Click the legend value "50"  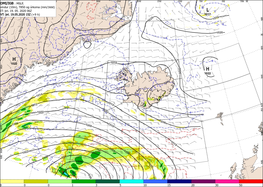pyautogui.click(x=241, y=185)
